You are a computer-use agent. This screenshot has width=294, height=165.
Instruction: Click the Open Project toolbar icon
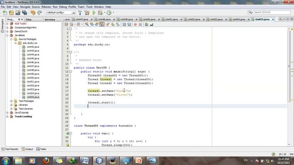[18, 12]
